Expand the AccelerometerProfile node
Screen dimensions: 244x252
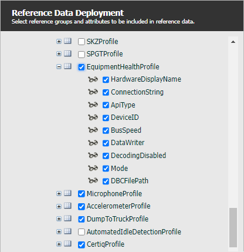(x=59, y=206)
